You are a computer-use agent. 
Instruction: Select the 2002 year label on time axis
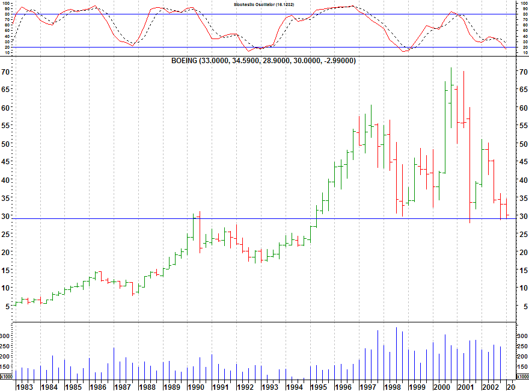pyautogui.click(x=491, y=387)
